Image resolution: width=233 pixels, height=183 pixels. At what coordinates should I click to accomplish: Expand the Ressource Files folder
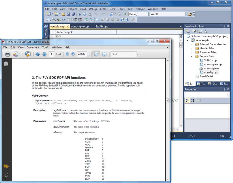[x=192, y=52]
